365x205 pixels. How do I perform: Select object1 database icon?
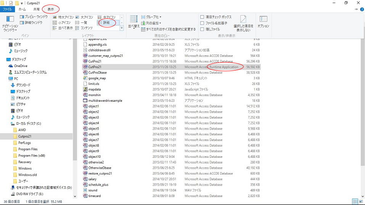click(85, 106)
